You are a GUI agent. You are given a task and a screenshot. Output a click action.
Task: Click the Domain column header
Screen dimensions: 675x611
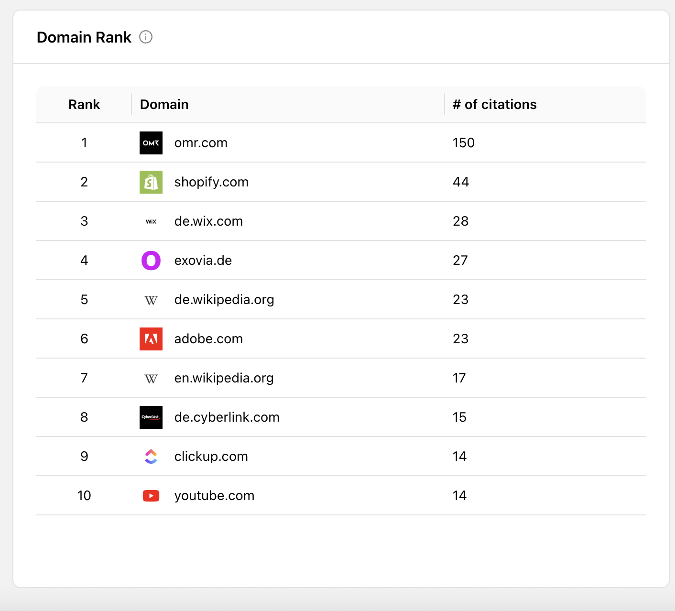pyautogui.click(x=164, y=105)
